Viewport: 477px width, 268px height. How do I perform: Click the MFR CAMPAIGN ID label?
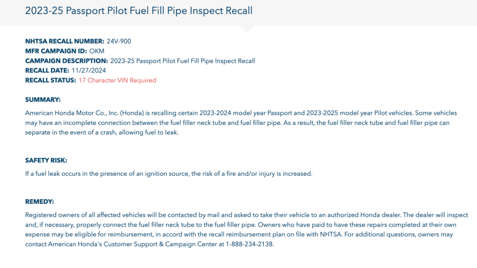coord(56,51)
